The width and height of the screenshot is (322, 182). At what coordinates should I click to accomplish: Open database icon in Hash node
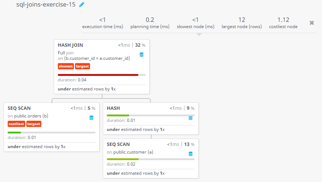(191, 118)
